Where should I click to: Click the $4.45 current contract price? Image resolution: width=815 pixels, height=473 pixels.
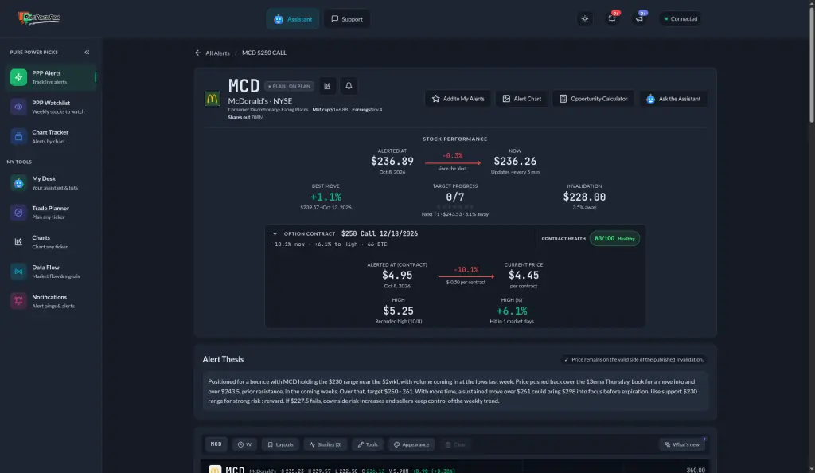pos(524,275)
